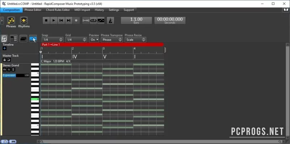The image size is (290, 144).
Task: Select the music note view icon
Action: point(4,39)
